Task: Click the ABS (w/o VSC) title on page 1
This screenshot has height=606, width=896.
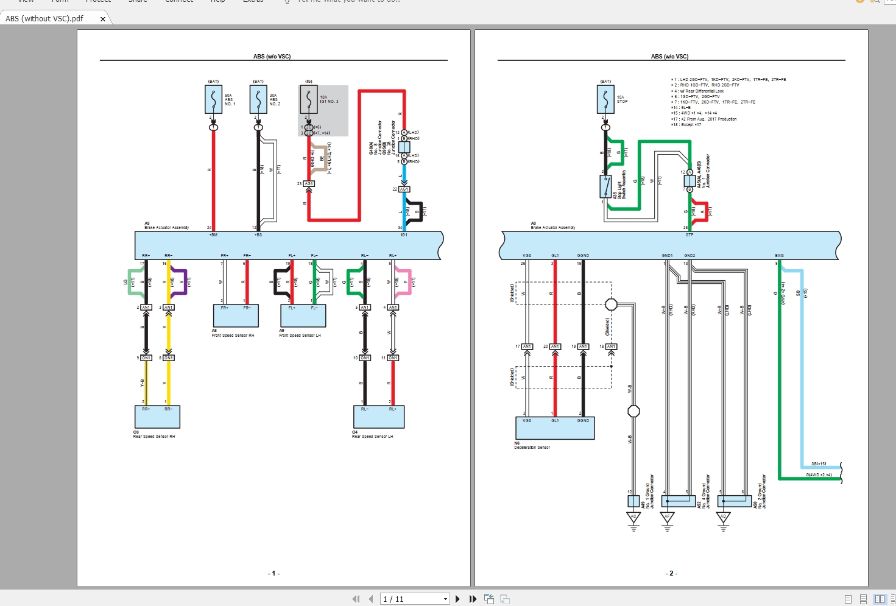Action: 272,57
